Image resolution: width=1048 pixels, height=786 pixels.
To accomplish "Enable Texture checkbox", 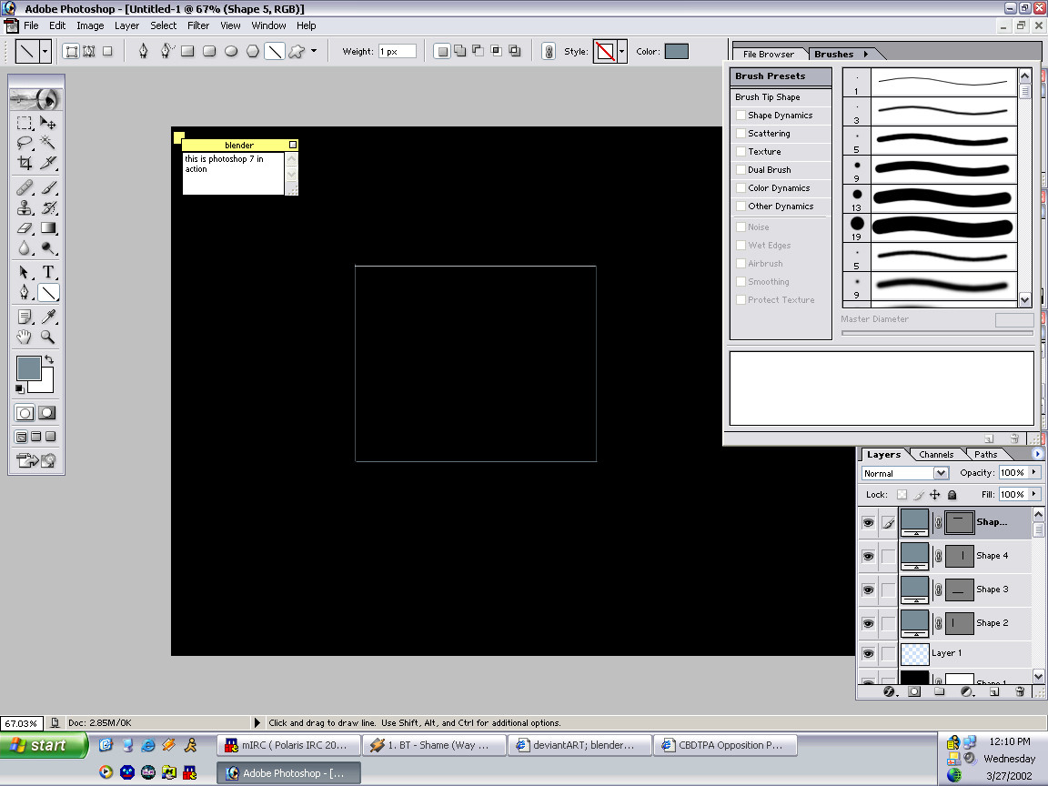I will click(x=741, y=152).
